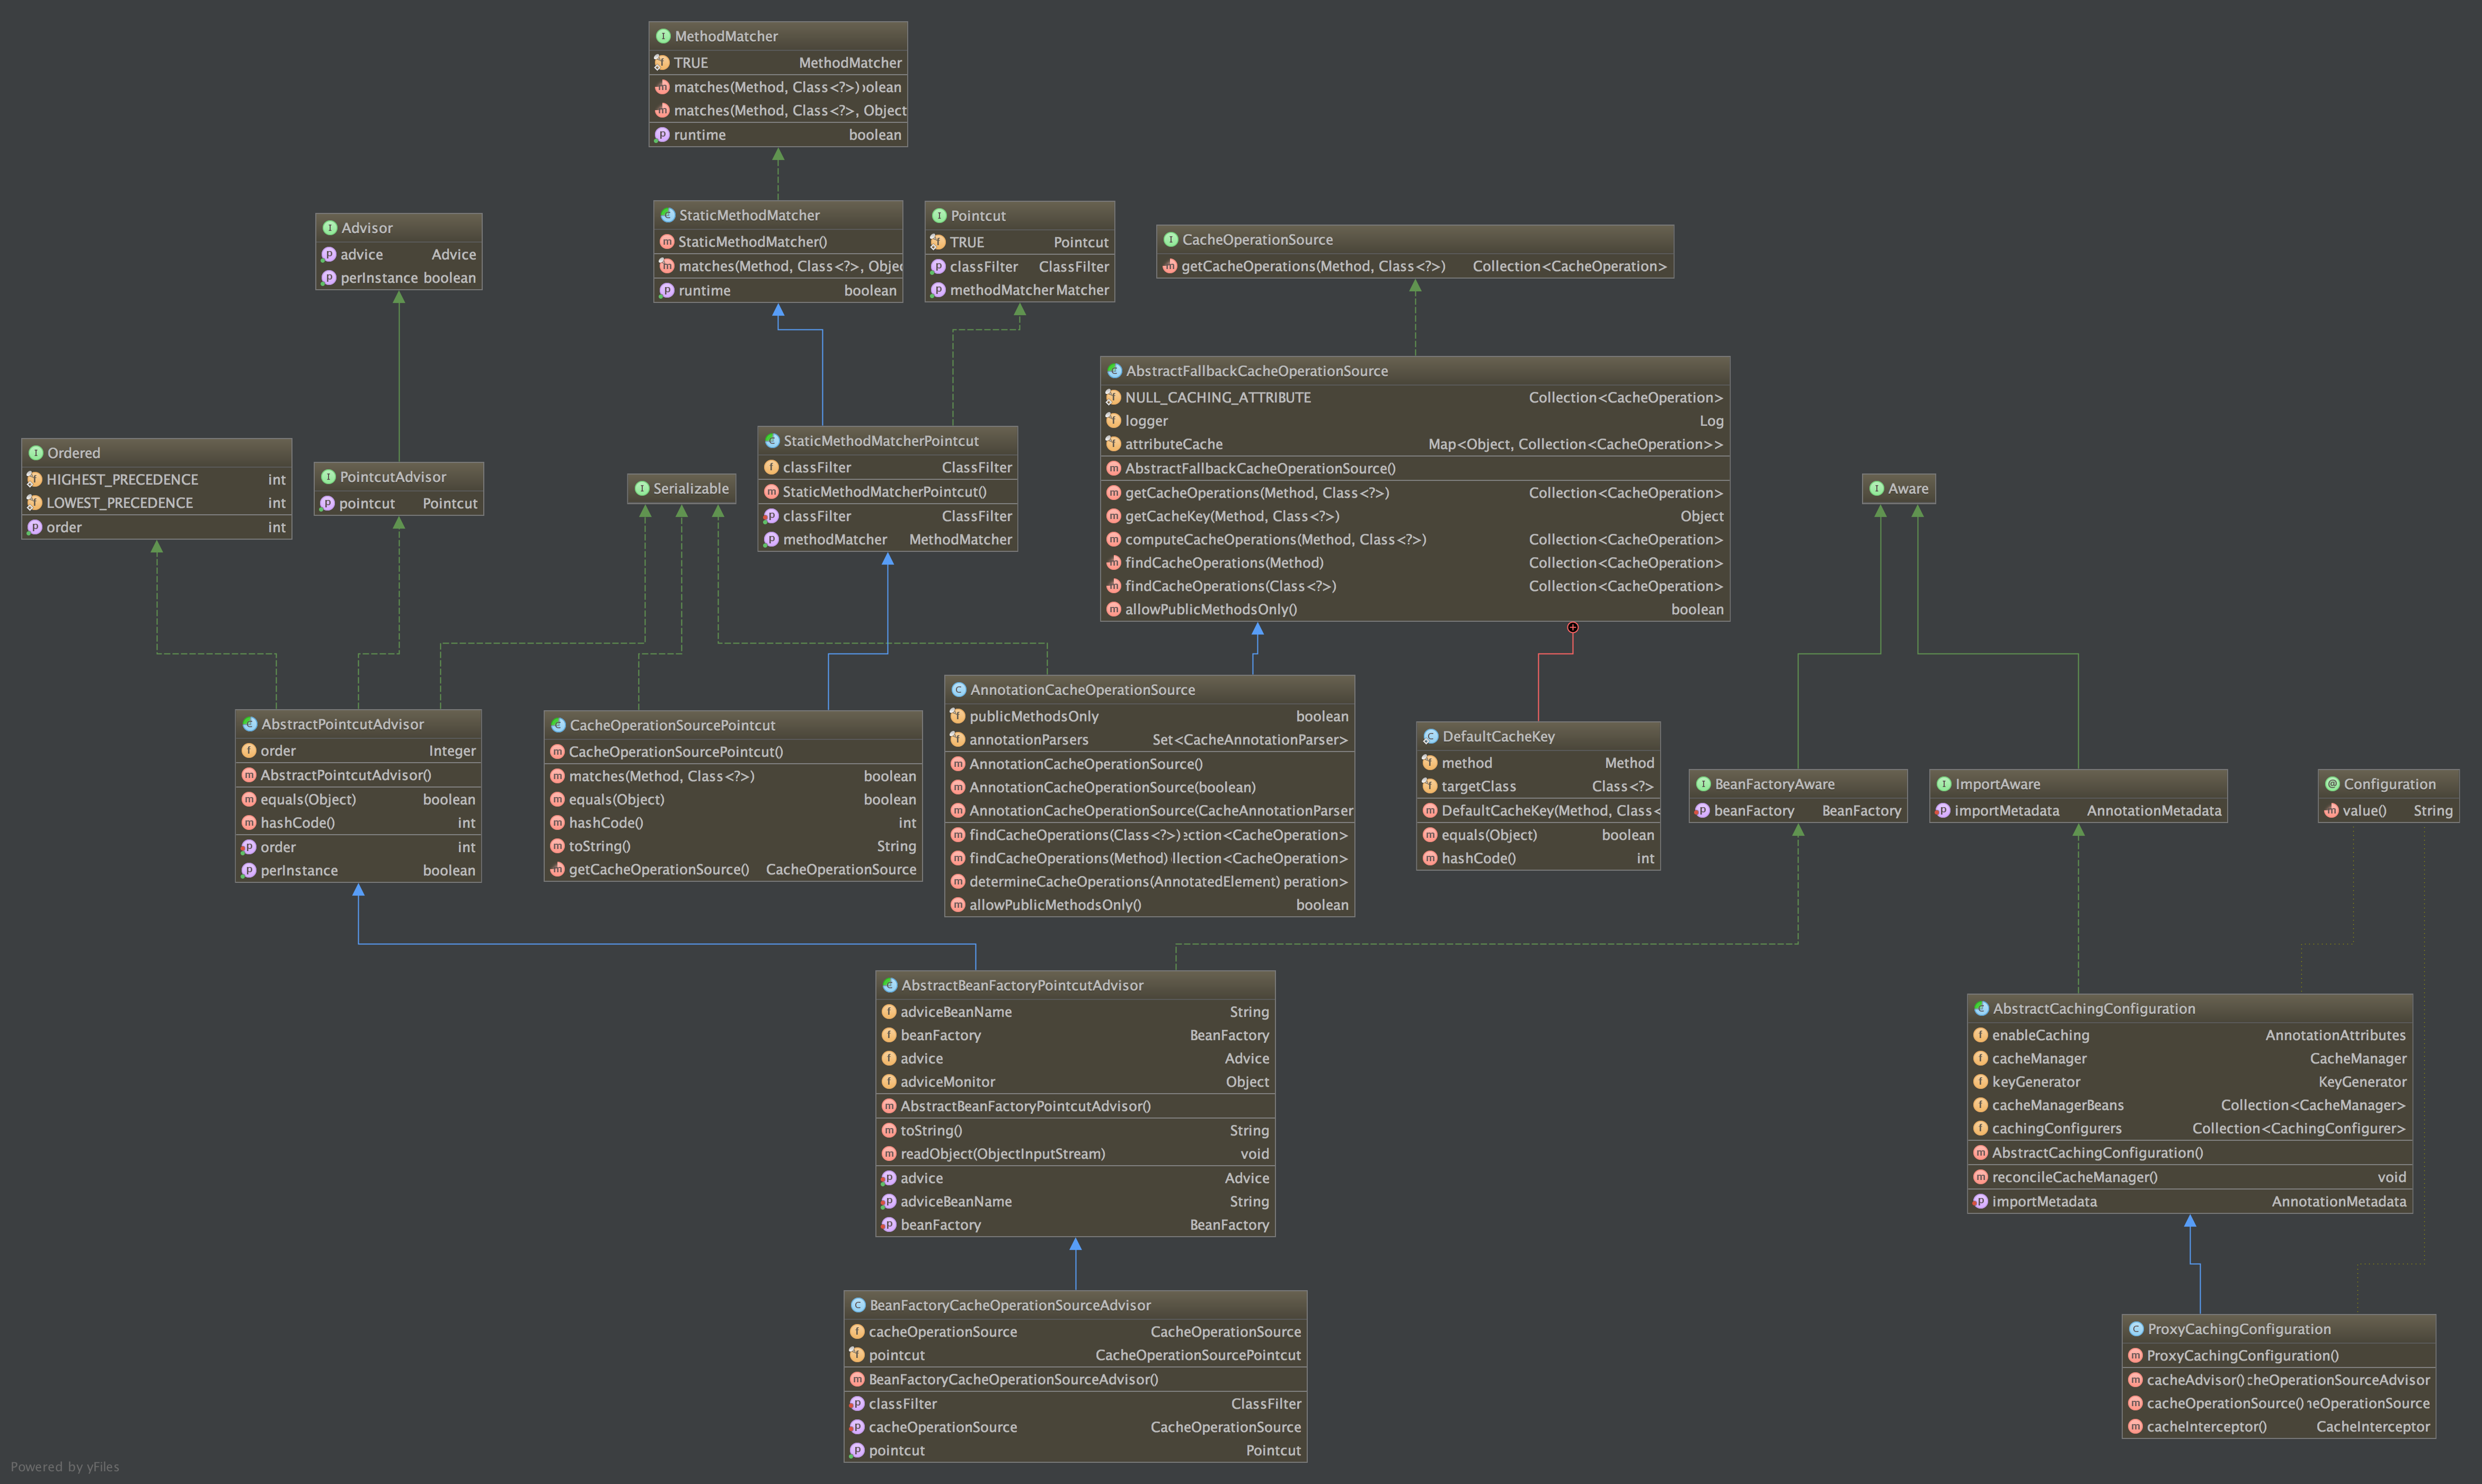The image size is (2482, 1484).
Task: Select the NULL_CACHING_ATTRIBUTE field row
Action: [x=1414, y=398]
